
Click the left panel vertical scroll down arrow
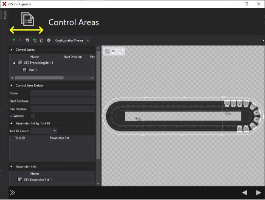[x=98, y=184]
